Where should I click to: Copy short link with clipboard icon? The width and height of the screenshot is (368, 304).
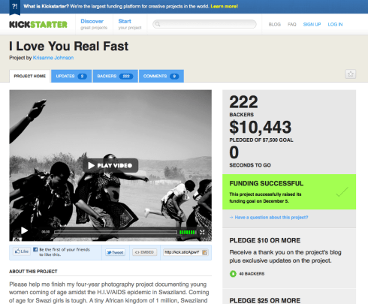tap(204, 252)
